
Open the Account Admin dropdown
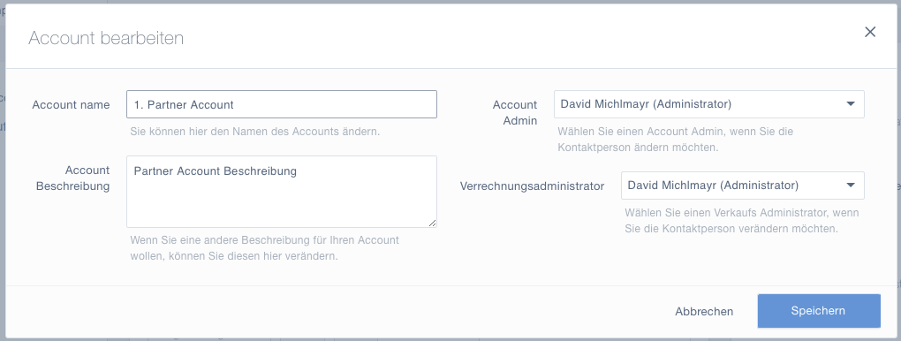coord(709,104)
